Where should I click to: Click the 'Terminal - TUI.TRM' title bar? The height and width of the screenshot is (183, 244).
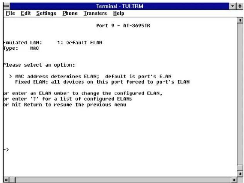120,6
